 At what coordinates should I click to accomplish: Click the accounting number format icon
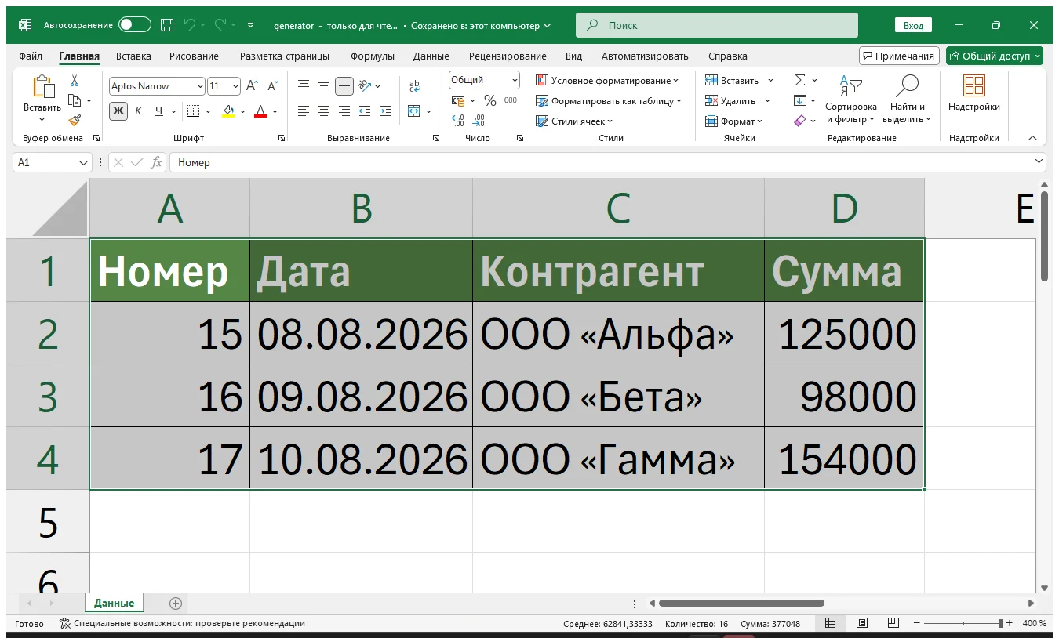(459, 100)
